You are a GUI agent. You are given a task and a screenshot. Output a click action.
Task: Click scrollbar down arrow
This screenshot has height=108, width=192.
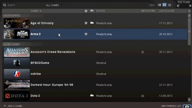coord(189,100)
